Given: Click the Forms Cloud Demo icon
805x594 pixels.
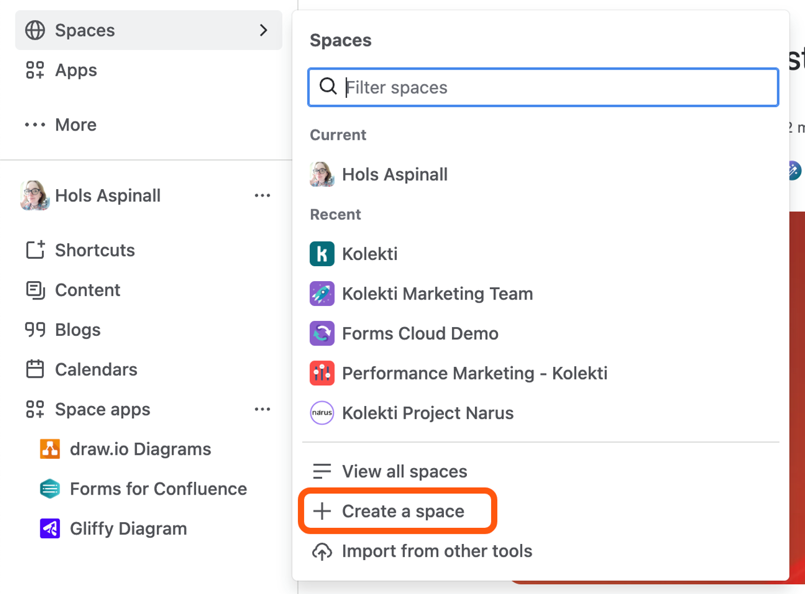Looking at the screenshot, I should point(322,334).
